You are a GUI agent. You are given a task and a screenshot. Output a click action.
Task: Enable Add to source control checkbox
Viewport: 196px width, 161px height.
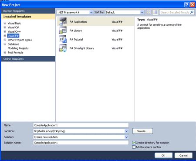pos(134,147)
